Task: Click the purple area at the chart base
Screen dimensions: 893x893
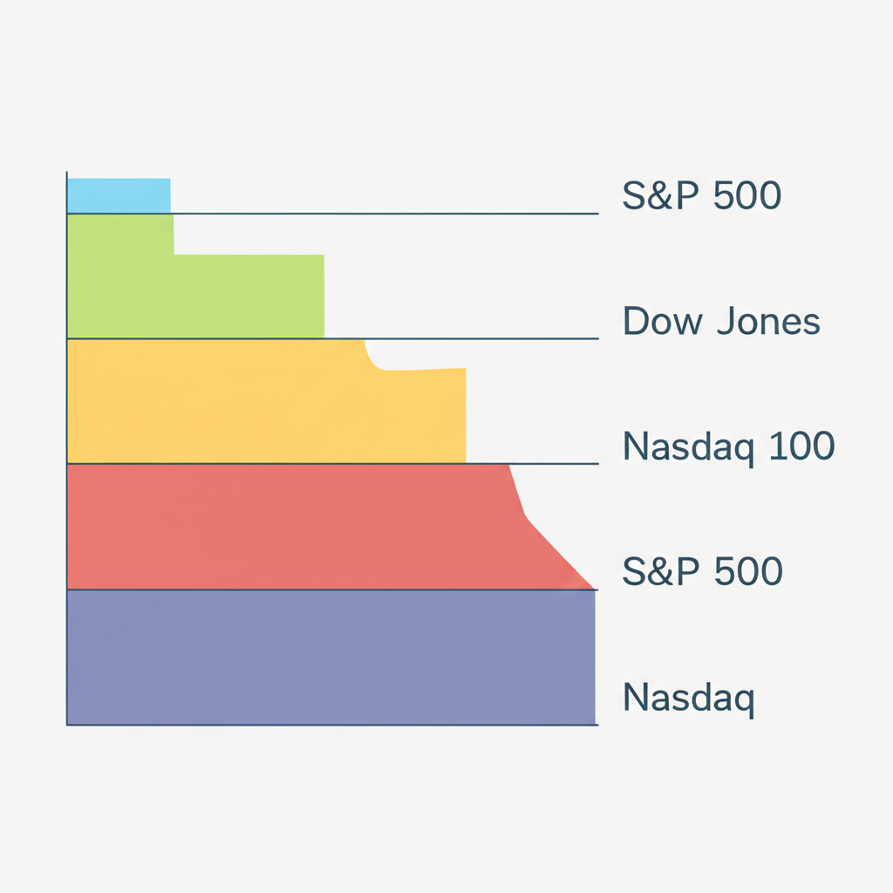Action: [x=331, y=658]
